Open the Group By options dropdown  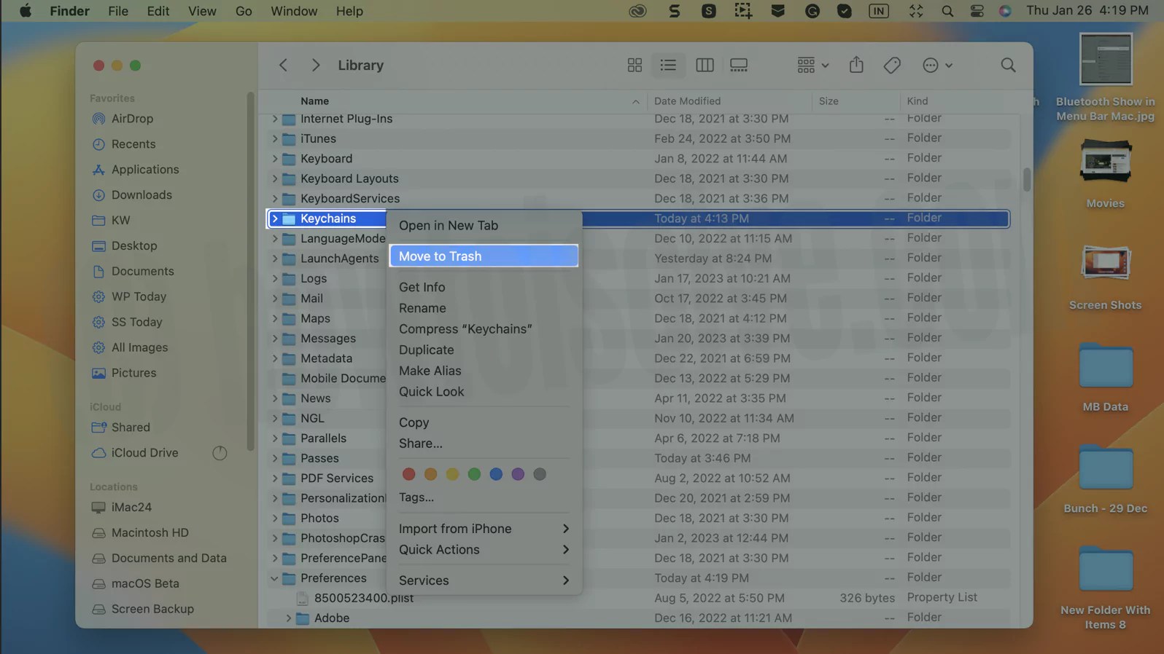tap(812, 66)
